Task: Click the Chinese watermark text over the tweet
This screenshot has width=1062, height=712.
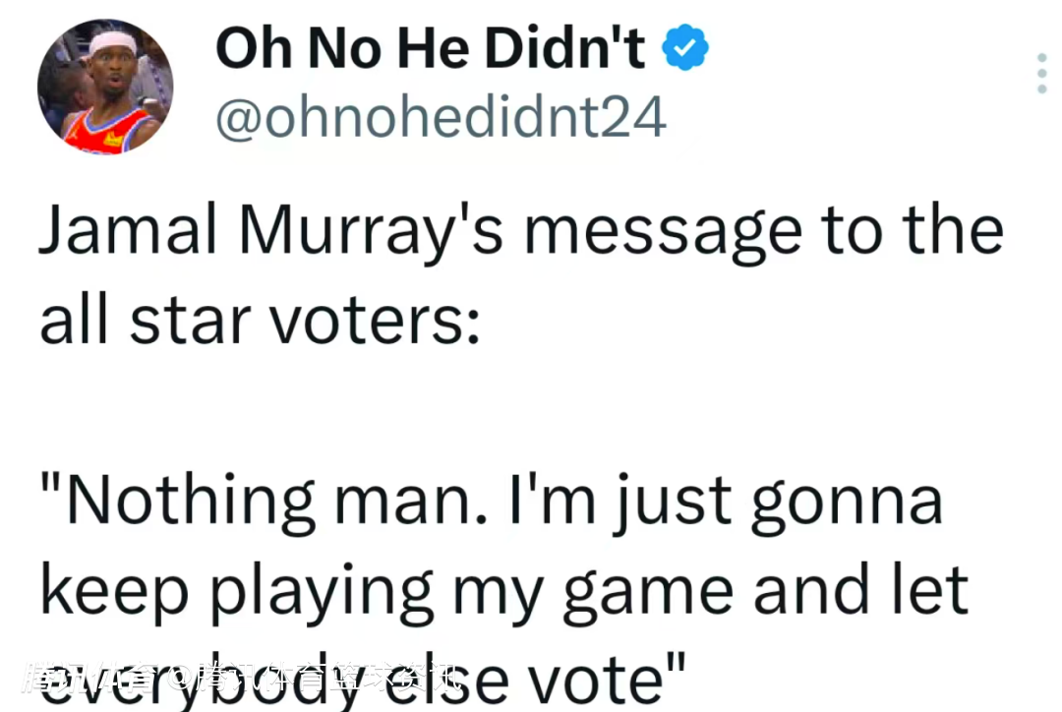Action: [x=241, y=678]
